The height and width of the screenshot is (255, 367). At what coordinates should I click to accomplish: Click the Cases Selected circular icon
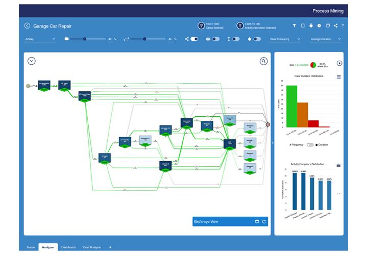(x=201, y=25)
